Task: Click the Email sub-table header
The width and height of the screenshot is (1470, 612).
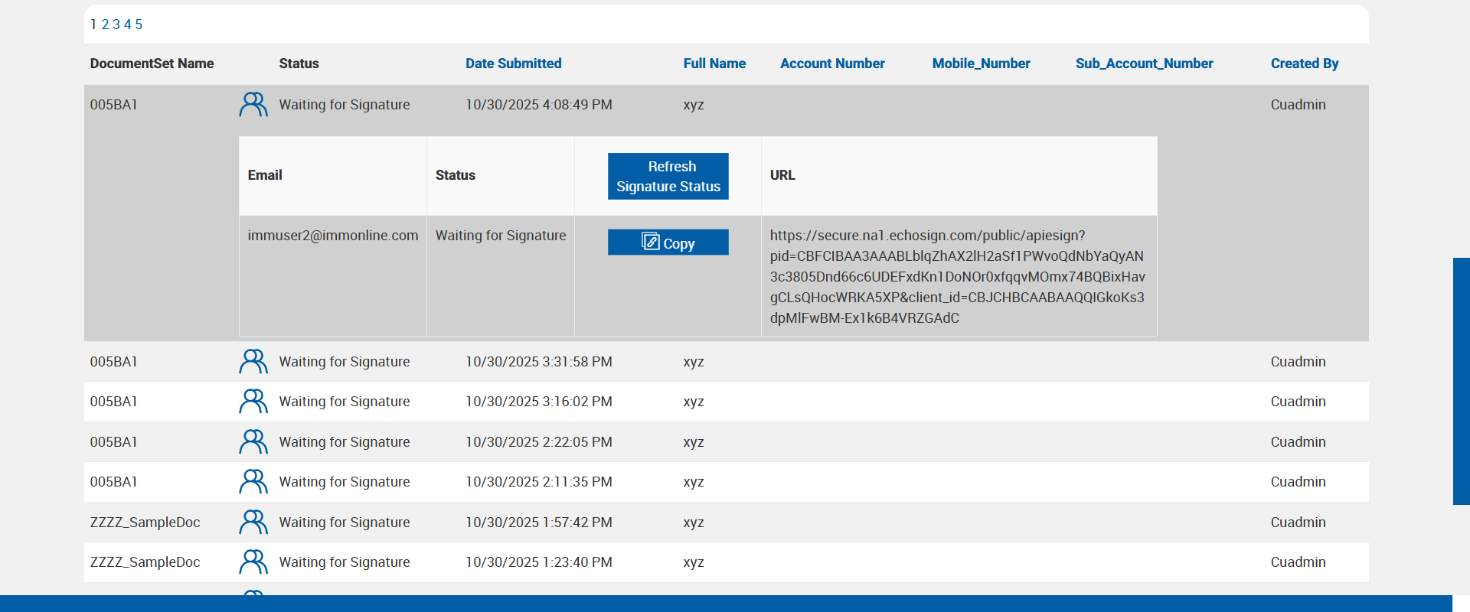Action: pos(265,175)
